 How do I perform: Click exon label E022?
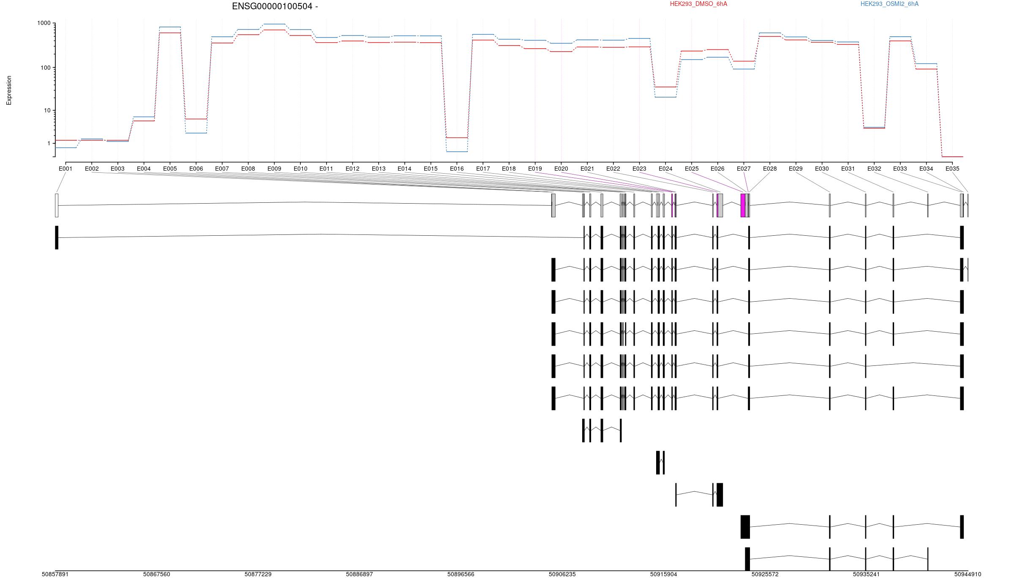pyautogui.click(x=613, y=169)
